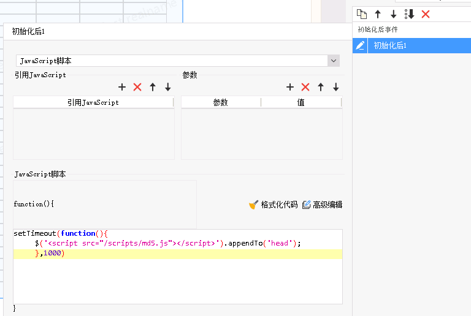Click empty 参数 table area

click(x=262, y=134)
